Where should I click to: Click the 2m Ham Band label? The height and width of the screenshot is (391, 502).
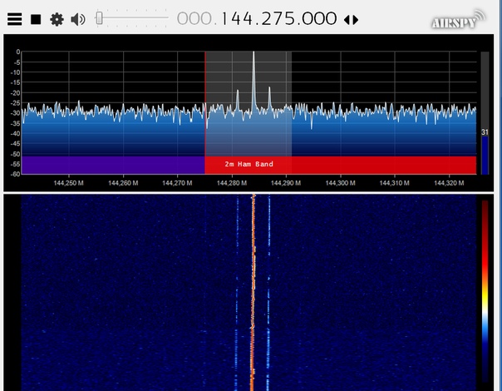click(x=249, y=164)
